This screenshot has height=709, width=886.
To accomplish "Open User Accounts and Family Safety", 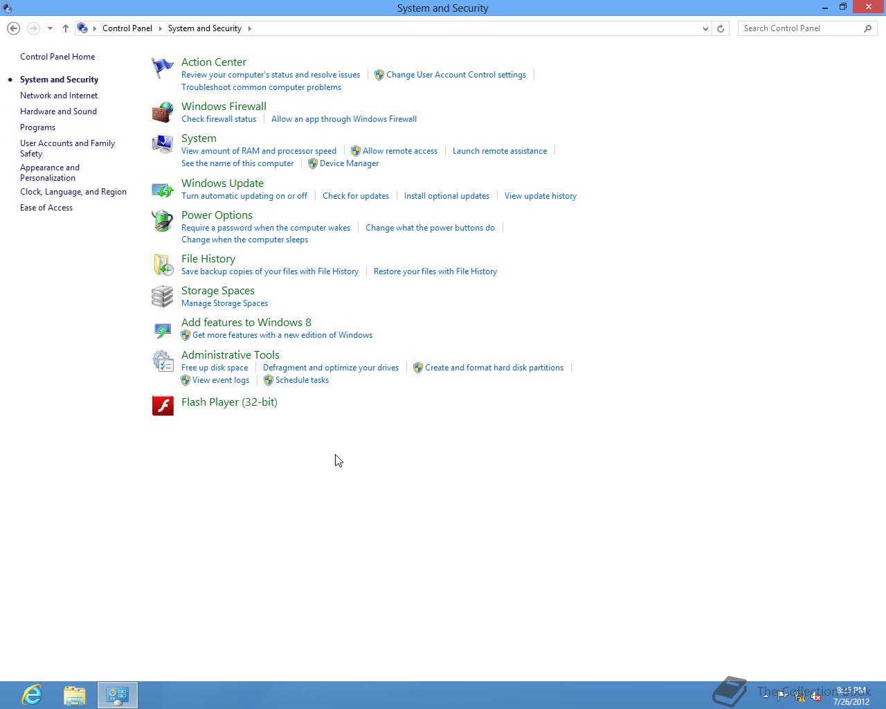I will coord(67,148).
